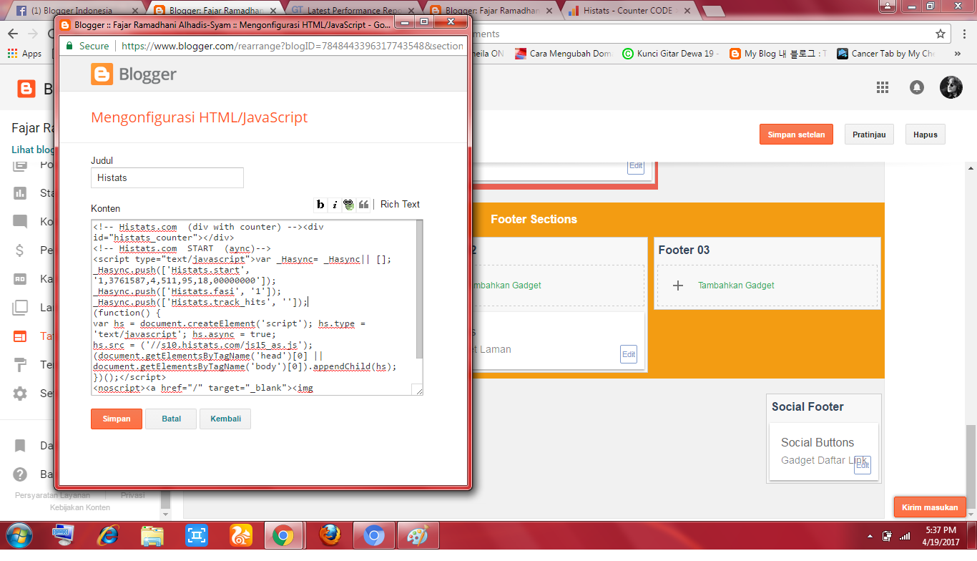
Task: Open the Help question-mark icon in the sidebar
Action: click(x=20, y=474)
